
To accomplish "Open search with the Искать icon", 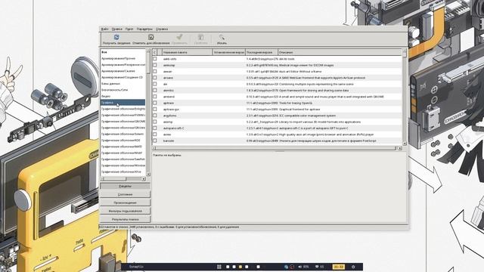I will 222,37.
